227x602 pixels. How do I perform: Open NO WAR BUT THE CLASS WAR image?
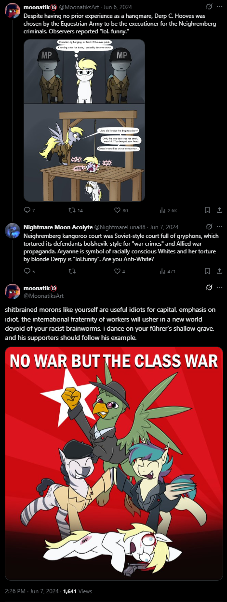pos(114,463)
